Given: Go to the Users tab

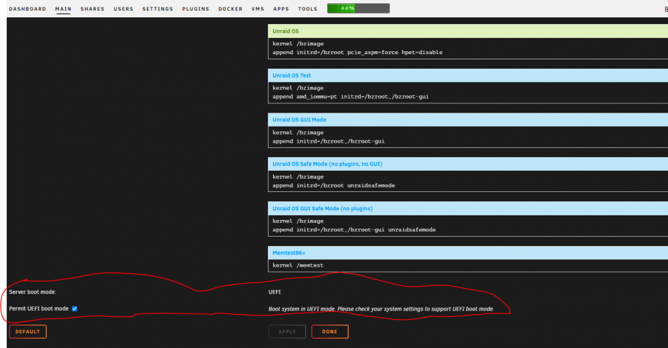Looking at the screenshot, I should click(x=123, y=9).
